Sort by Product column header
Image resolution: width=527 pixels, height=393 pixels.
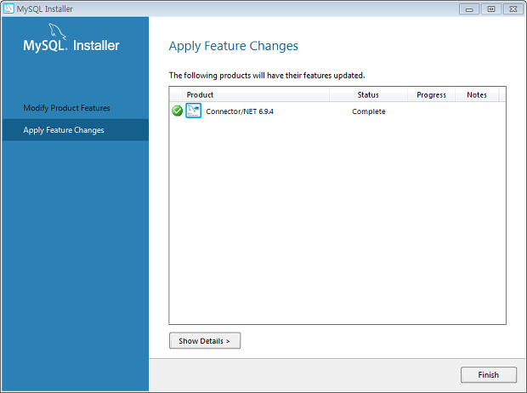click(x=256, y=95)
